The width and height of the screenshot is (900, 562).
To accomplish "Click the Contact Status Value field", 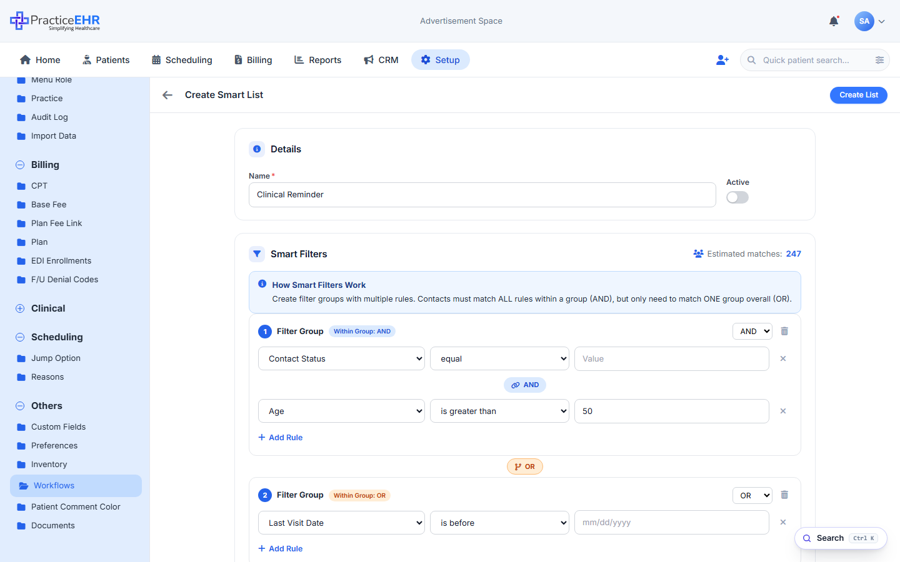I will (672, 358).
